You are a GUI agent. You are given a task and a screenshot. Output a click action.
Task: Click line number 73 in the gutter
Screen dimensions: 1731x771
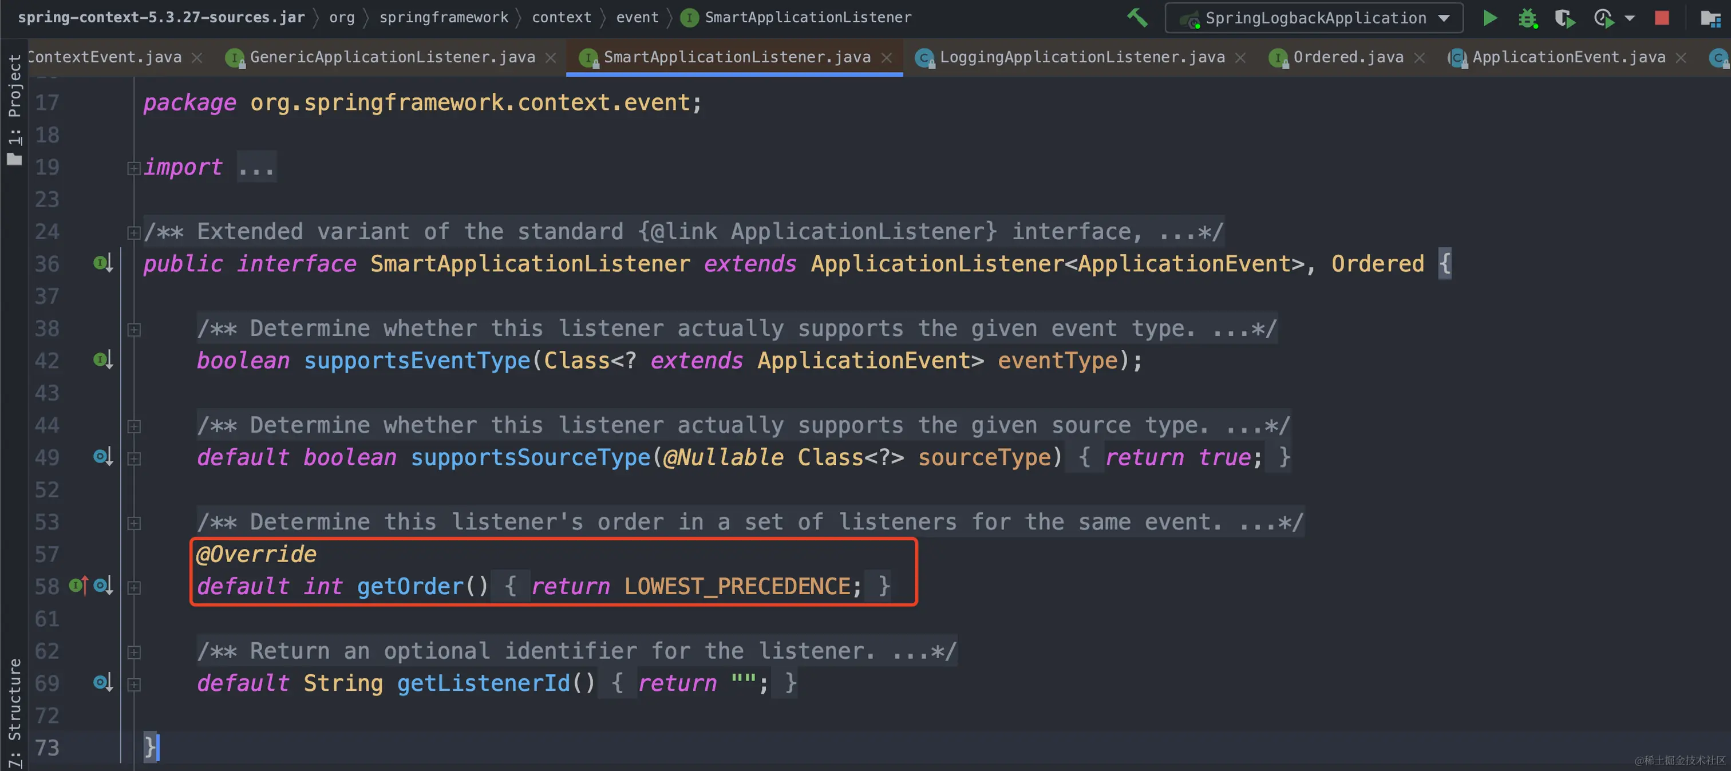click(x=47, y=748)
